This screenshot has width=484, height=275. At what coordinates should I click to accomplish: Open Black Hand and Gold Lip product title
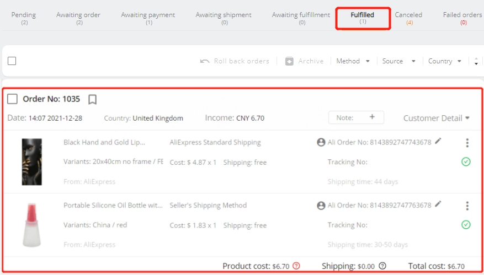(104, 142)
